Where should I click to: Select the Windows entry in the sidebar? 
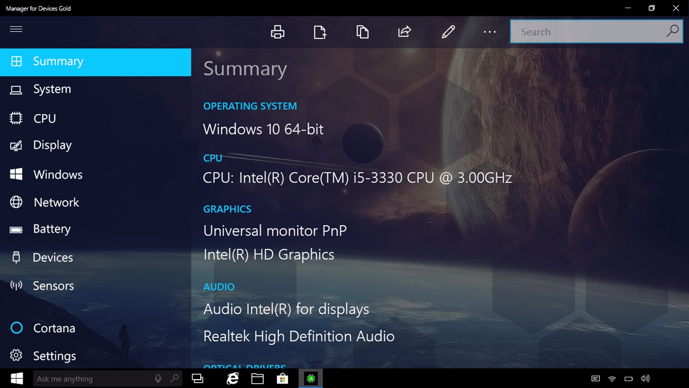58,174
